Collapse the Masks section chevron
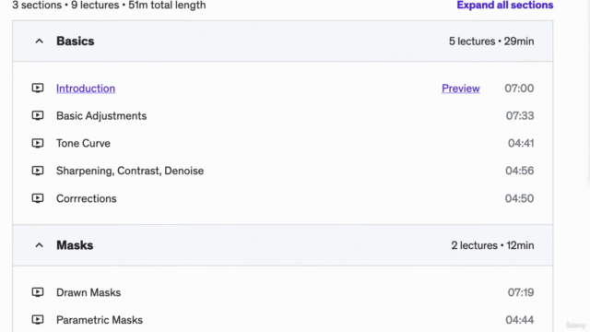Image resolution: width=590 pixels, height=332 pixels. click(39, 245)
